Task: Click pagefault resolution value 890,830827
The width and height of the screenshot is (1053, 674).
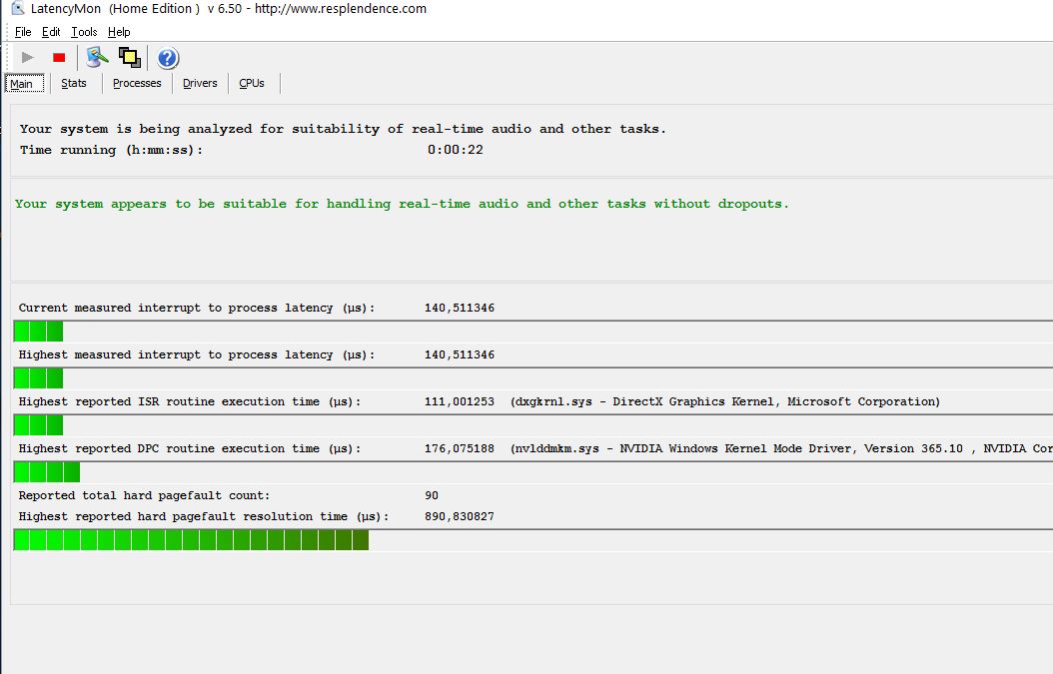Action: [460, 516]
